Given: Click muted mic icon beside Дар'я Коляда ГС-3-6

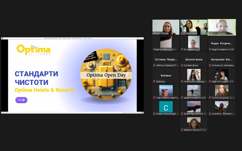Looking at the screenshot, I should (x=210, y=81).
